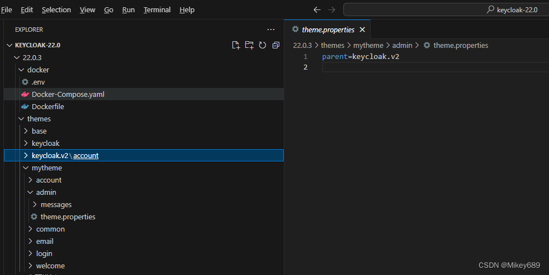Refresh the Explorer tree

pyautogui.click(x=263, y=45)
